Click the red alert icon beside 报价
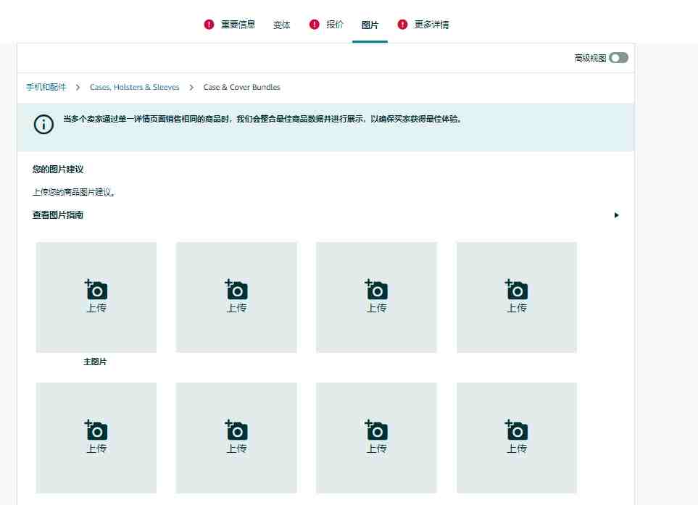Screen dimensions: 698x505 tap(315, 25)
